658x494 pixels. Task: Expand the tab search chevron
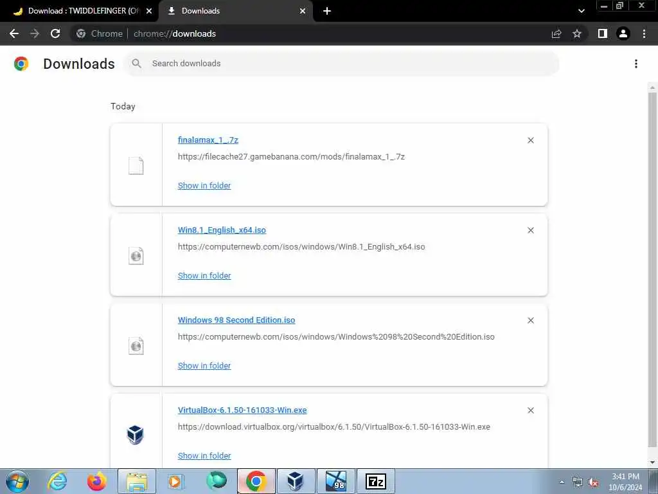click(x=581, y=11)
